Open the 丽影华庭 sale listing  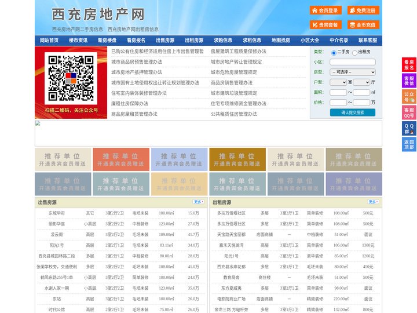point(57,224)
